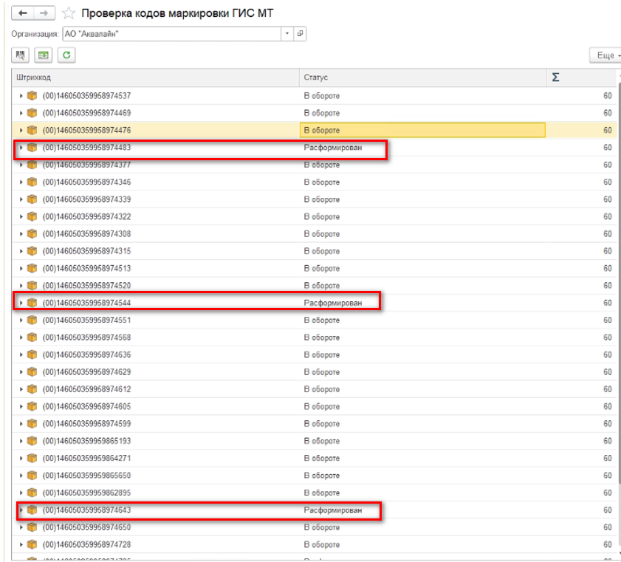The width and height of the screenshot is (621, 562).
Task: Add page to favorites with star icon
Action: click(x=68, y=13)
